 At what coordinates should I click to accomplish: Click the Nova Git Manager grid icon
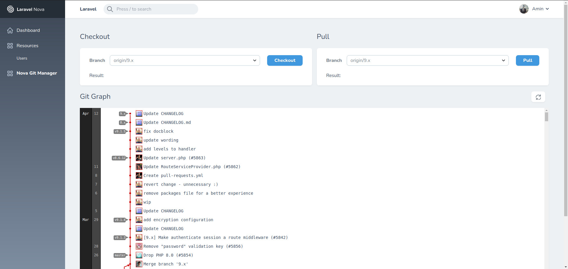[x=10, y=73]
